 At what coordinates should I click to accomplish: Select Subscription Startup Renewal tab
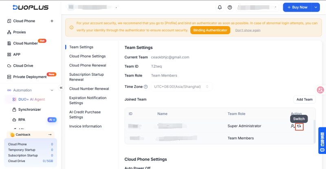tap(86, 77)
